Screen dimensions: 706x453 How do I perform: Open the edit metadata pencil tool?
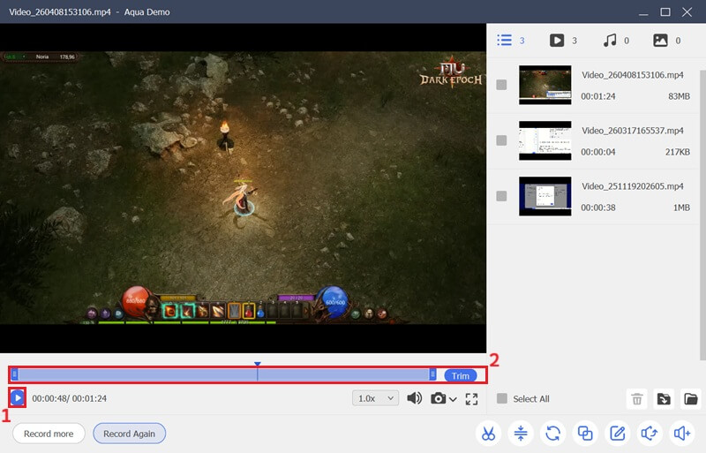[x=617, y=434]
